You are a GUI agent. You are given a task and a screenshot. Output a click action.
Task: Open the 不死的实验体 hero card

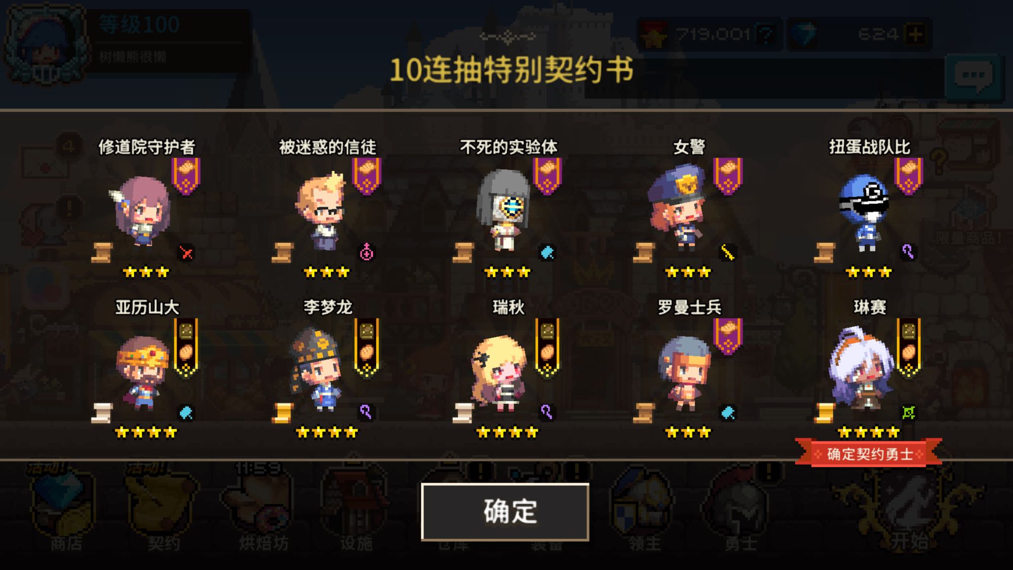[504, 210]
